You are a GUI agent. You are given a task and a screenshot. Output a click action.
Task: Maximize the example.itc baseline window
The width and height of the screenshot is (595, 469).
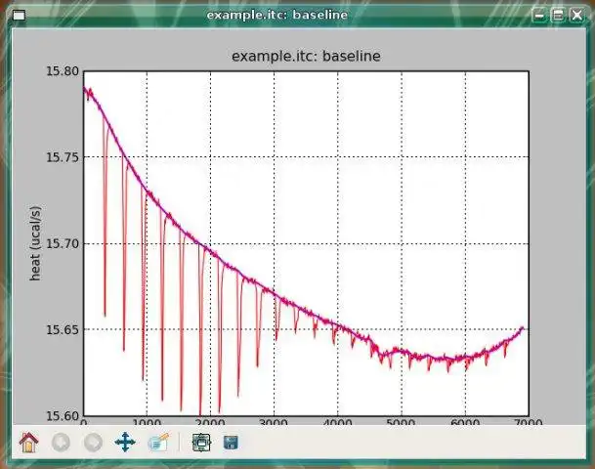(x=558, y=16)
